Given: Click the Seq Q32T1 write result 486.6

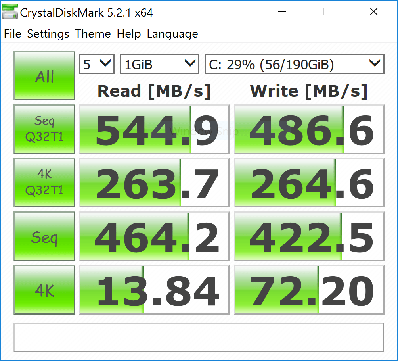Looking at the screenshot, I should point(309,129).
